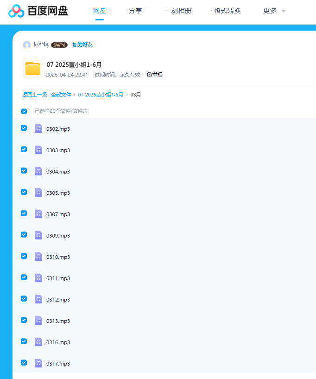The width and height of the screenshot is (316, 379).
Task: Click the 加为好友 link
Action: pyautogui.click(x=82, y=45)
